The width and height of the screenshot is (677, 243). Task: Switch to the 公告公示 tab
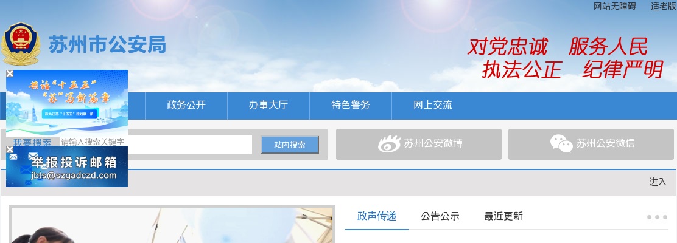[x=440, y=216]
